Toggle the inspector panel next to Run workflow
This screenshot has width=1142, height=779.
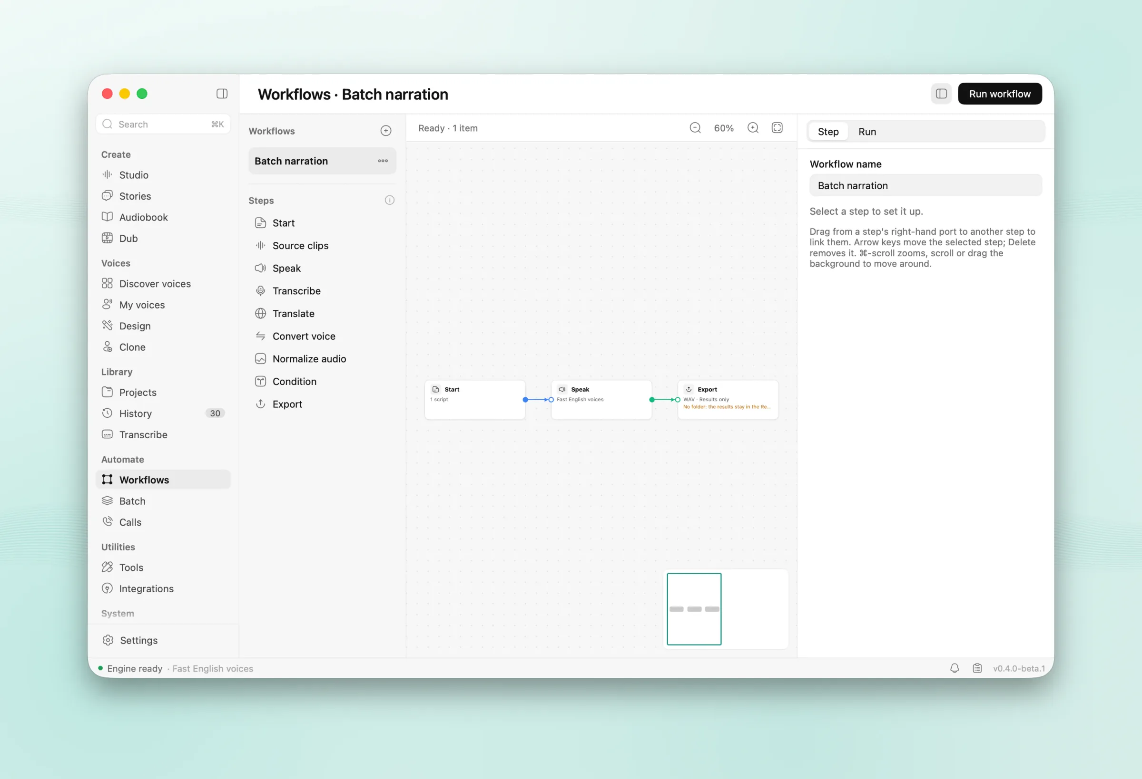click(x=941, y=94)
